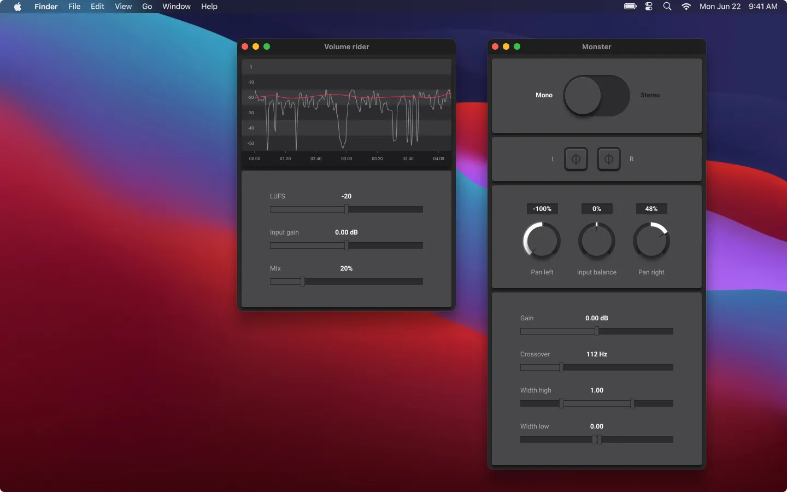Open the Window menu
787x492 pixels.
click(176, 7)
